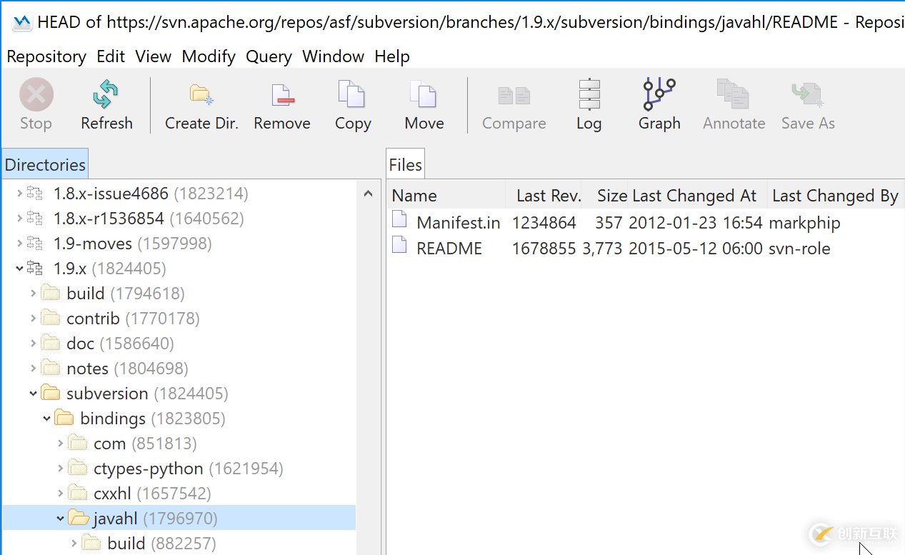Click the Save As toolbar icon
This screenshot has height=555, width=905.
point(807,95)
